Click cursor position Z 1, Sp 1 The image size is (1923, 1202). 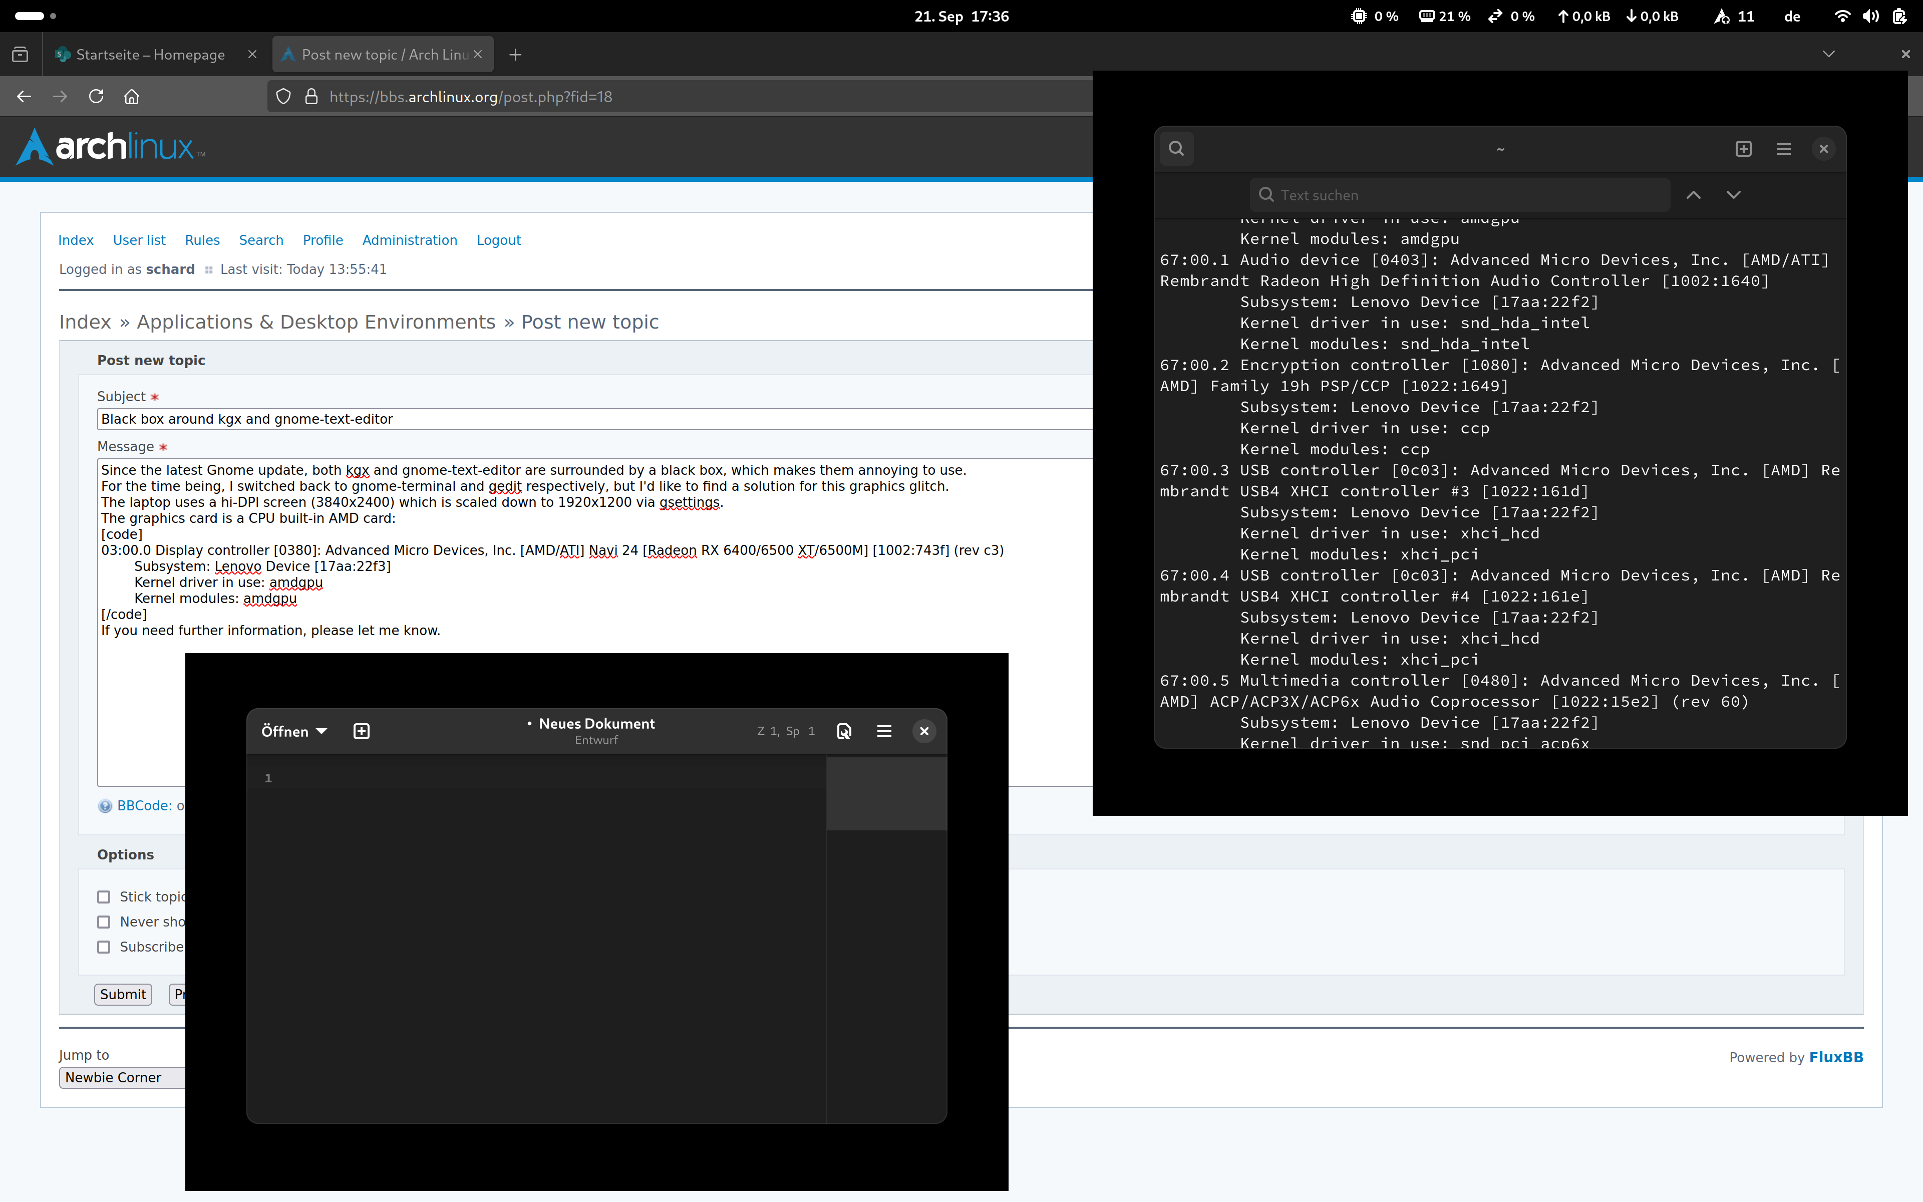pyautogui.click(x=786, y=731)
